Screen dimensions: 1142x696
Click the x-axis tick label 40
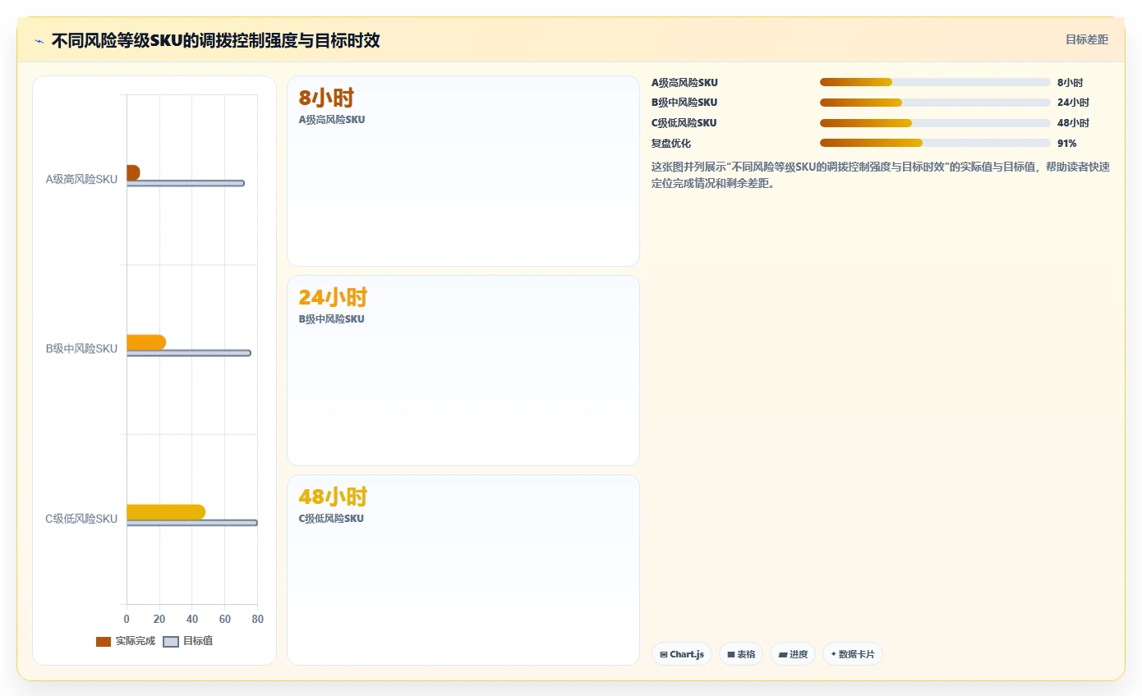point(192,620)
